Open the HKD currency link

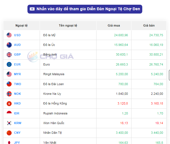coord(17,103)
